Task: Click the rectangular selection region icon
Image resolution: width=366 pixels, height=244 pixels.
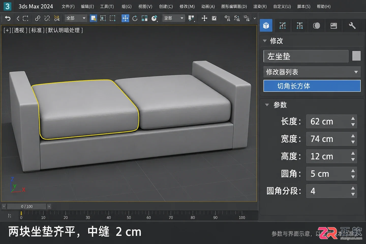Action: [112, 18]
